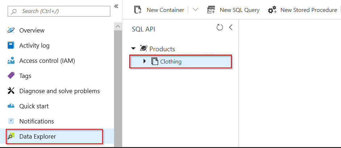This screenshot has height=148, width=341.
Task: Click the Diagnose and solve problems wrench icon
Action: (x=11, y=91)
